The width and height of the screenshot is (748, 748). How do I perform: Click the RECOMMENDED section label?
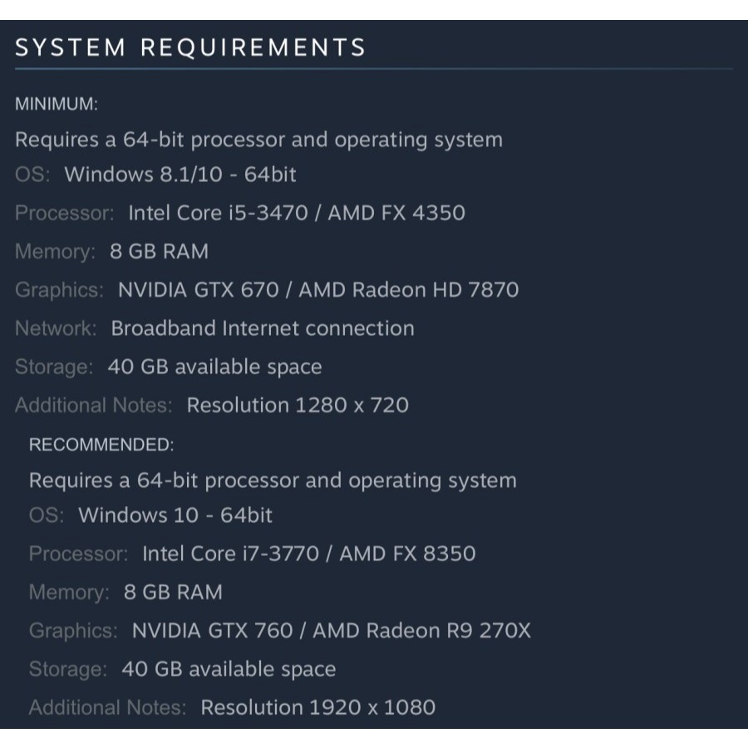[x=101, y=445]
